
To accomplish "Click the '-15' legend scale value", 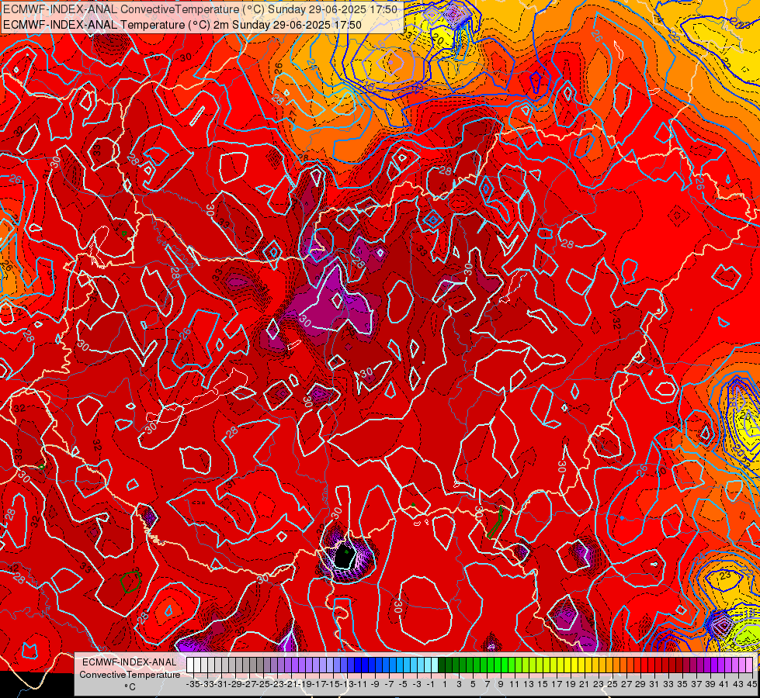I will [x=334, y=684].
